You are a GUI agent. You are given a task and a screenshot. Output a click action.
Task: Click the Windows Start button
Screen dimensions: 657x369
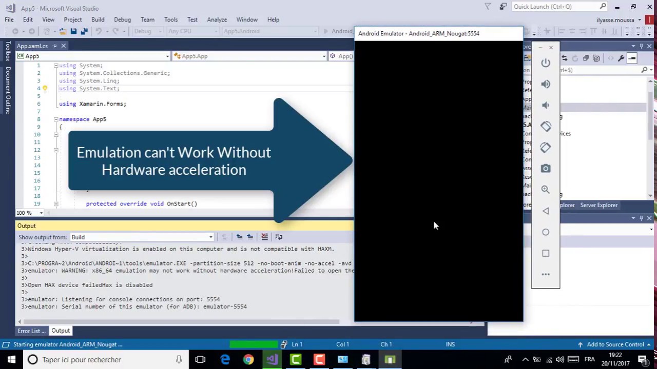[x=11, y=359]
